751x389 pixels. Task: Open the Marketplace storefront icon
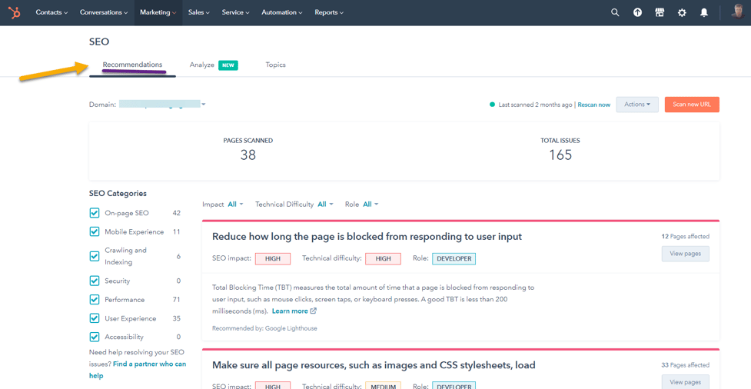click(660, 13)
